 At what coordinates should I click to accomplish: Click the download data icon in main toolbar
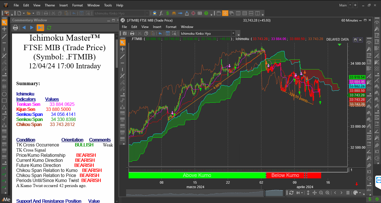click(187, 13)
